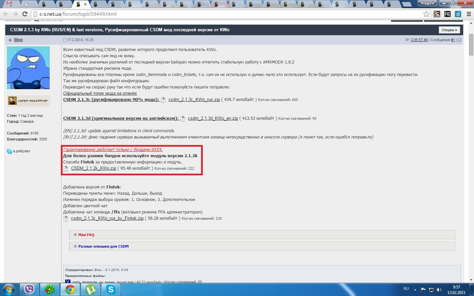Click the Skype contact icon for a.poldyaev
474x296 pixels.
9,151
